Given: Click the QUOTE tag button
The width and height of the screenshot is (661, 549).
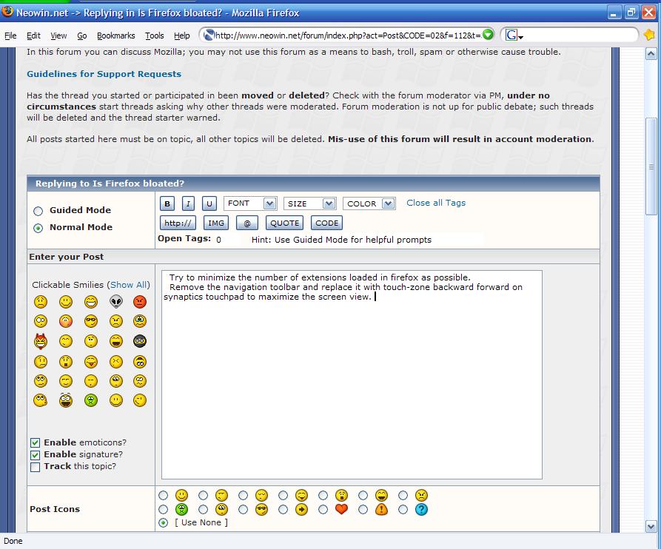Looking at the screenshot, I should tap(284, 223).
